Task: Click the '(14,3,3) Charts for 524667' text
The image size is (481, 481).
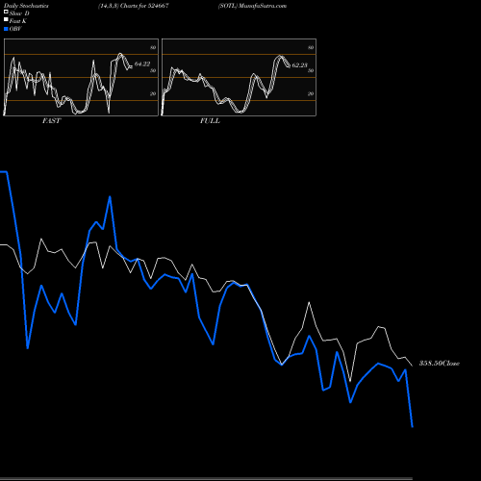Action: coord(134,6)
